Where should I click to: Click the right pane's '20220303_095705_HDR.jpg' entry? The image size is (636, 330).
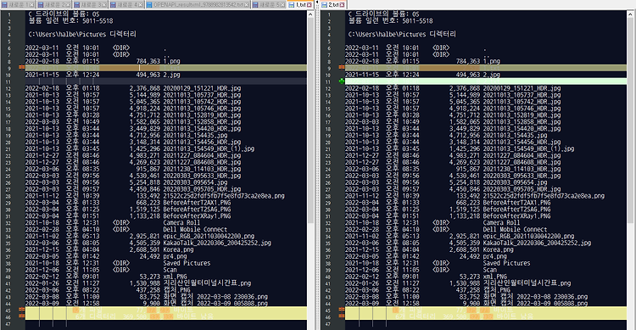(x=522, y=189)
